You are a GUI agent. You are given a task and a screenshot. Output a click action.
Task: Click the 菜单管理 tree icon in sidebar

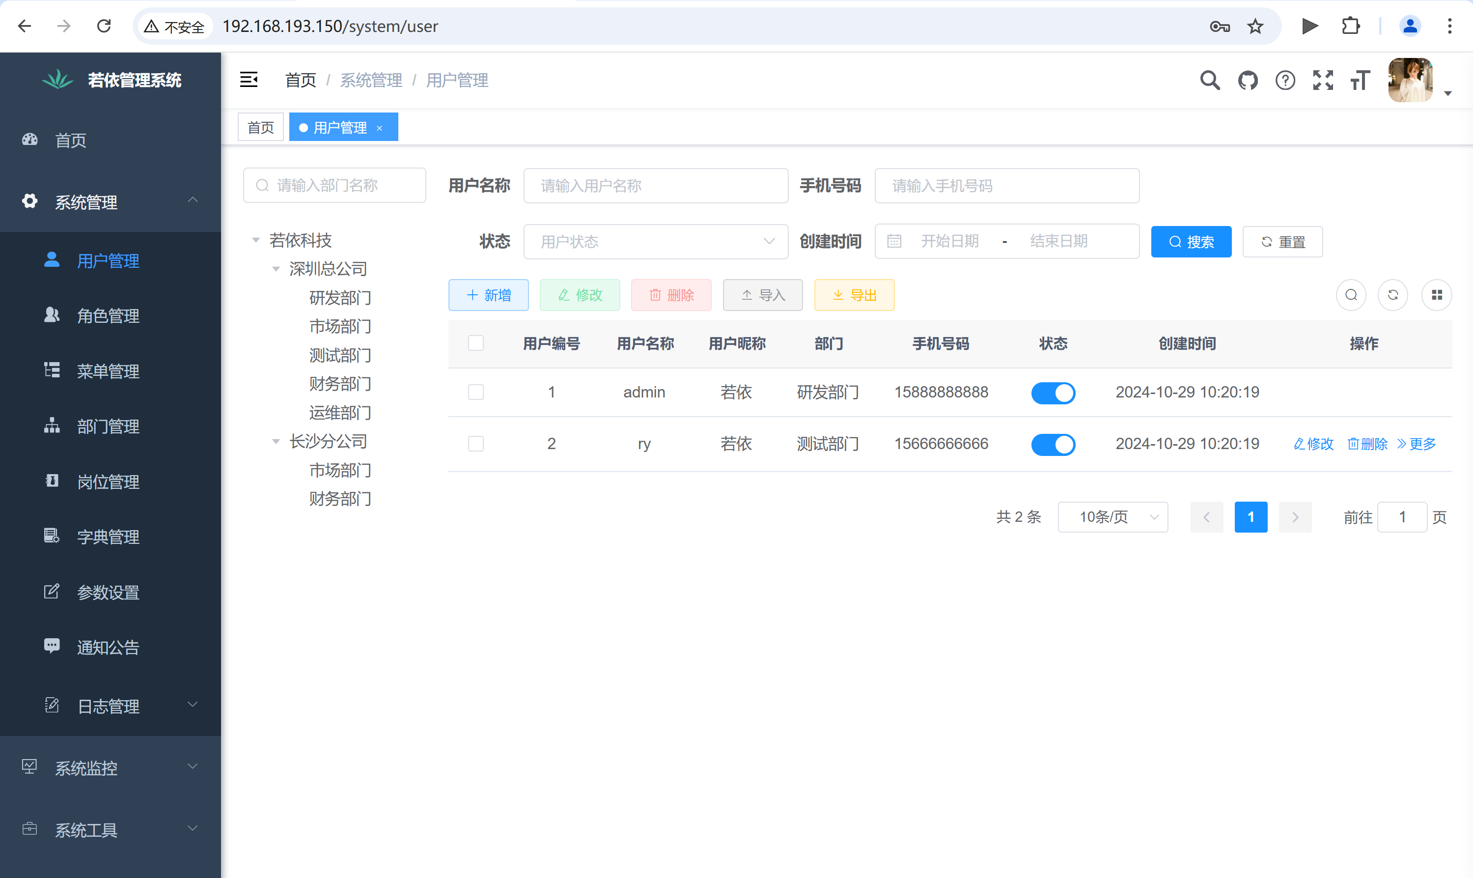pyautogui.click(x=52, y=370)
